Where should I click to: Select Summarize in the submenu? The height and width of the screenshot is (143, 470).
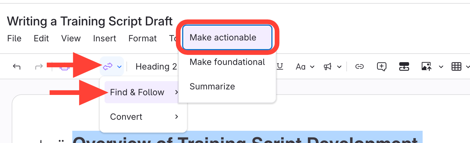point(212,86)
